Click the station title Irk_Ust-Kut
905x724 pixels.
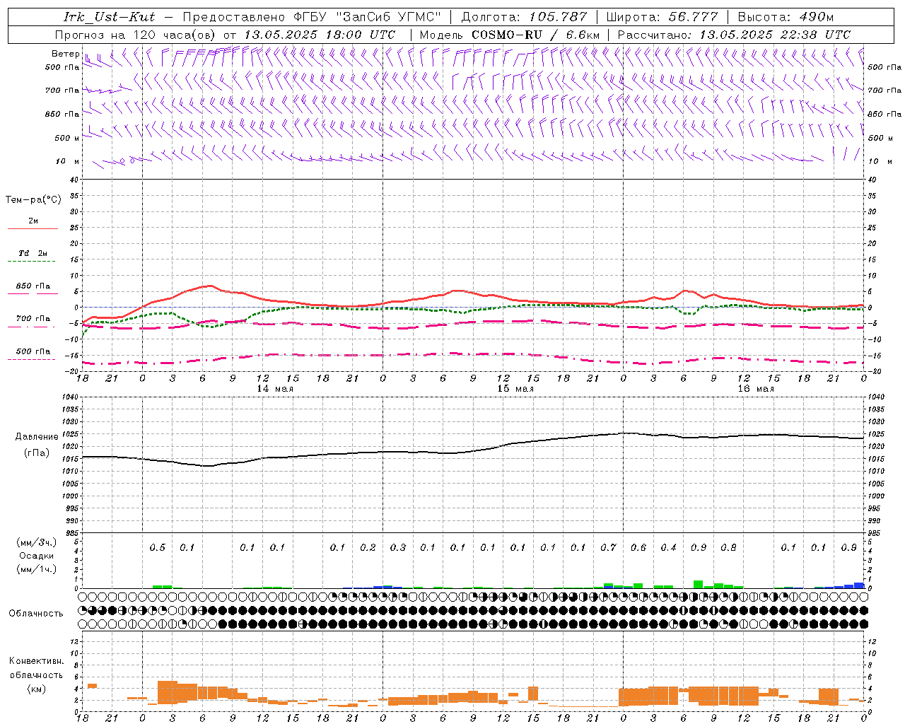pos(109,17)
